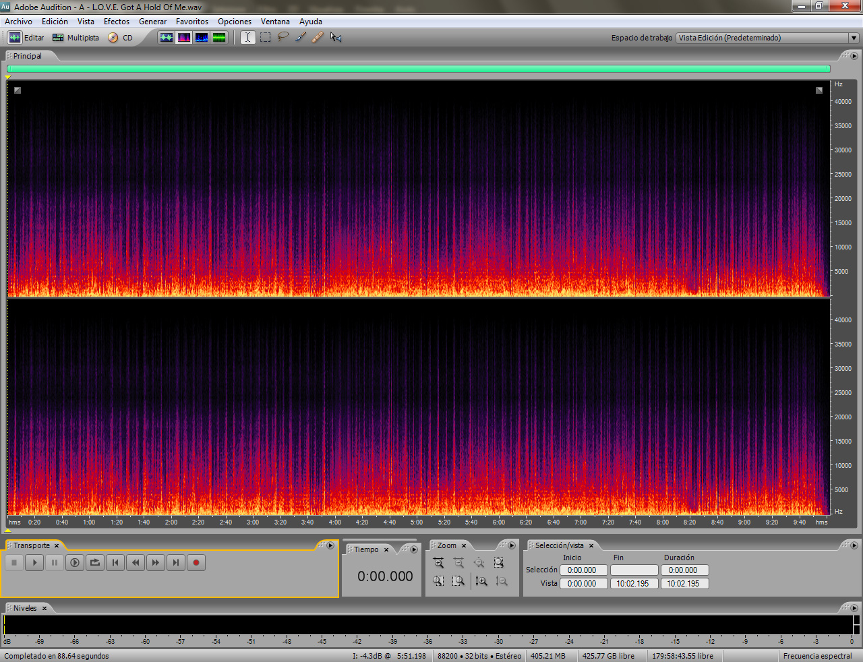Zoom in vertically in Zoom panel
Image resolution: width=863 pixels, height=662 pixels.
click(481, 581)
